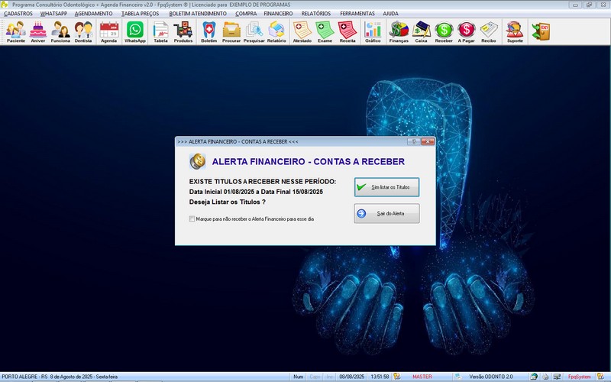
Task: Open the CADASTROS menu
Action: (18, 13)
